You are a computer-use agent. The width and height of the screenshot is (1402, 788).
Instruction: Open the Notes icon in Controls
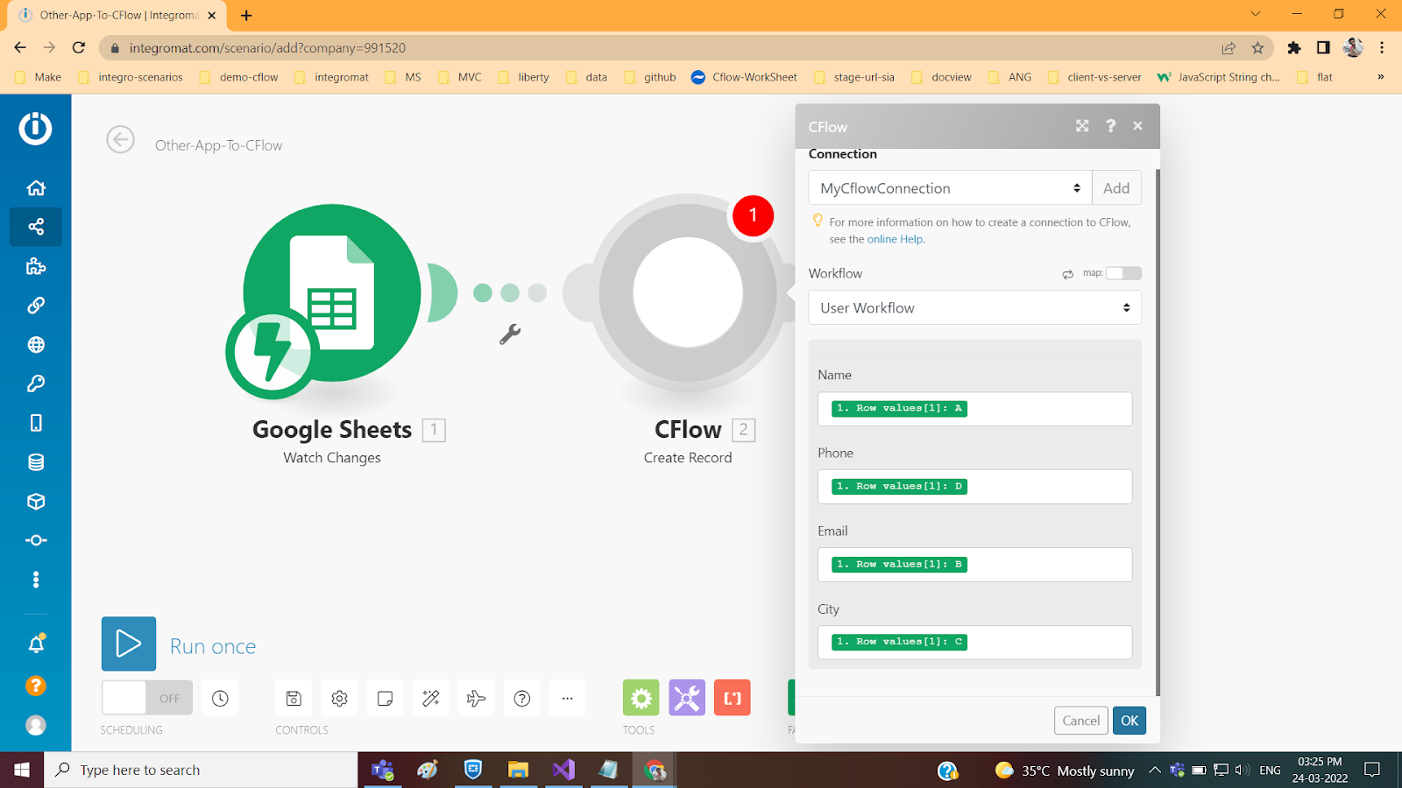click(385, 698)
